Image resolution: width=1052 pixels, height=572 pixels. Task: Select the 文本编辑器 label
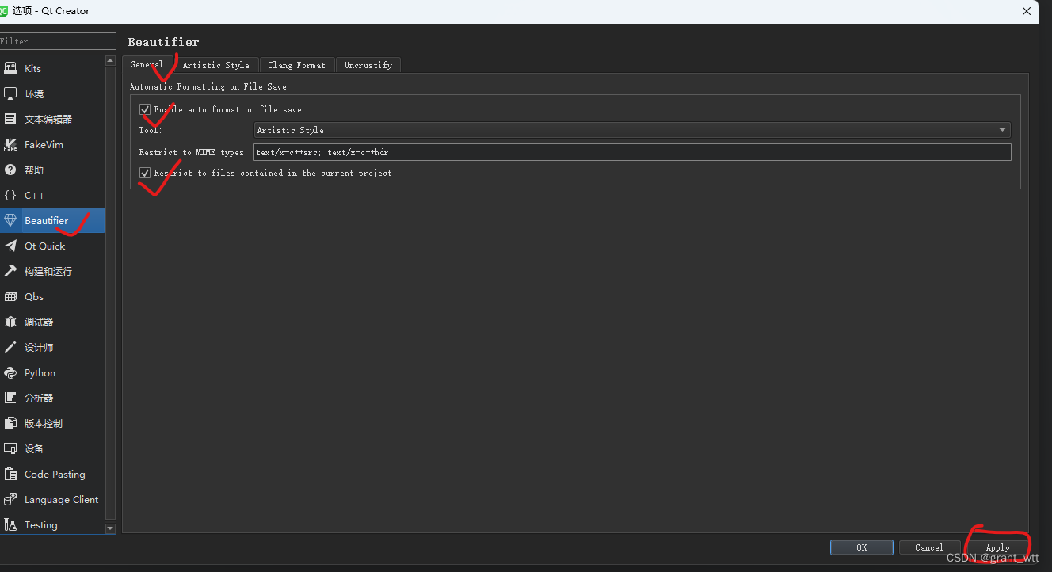(48, 120)
